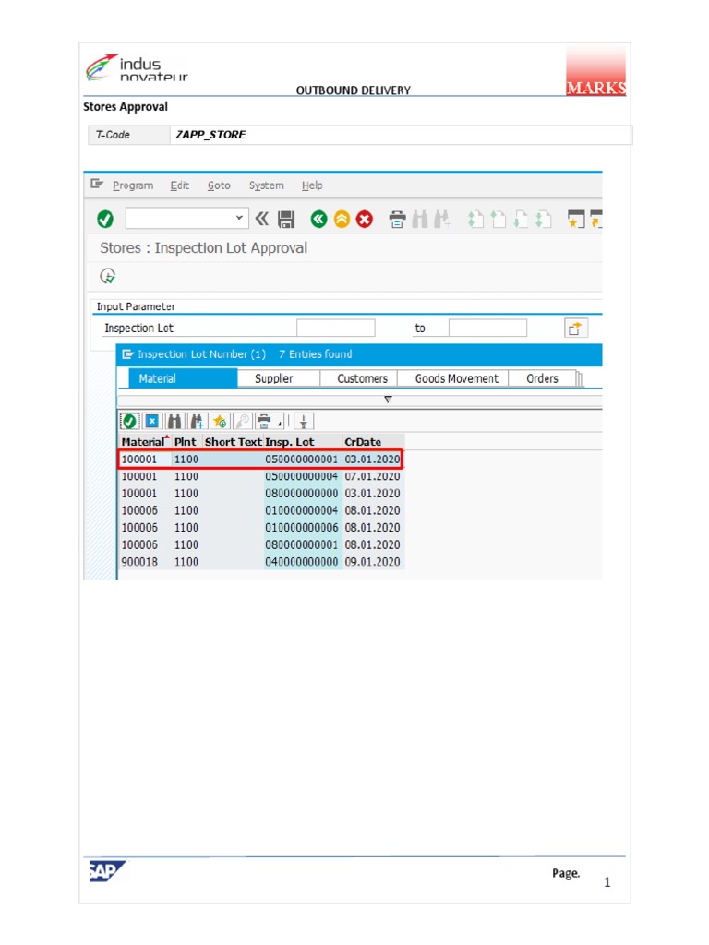
Task: Switch to the Goods Movement tab
Action: (456, 378)
